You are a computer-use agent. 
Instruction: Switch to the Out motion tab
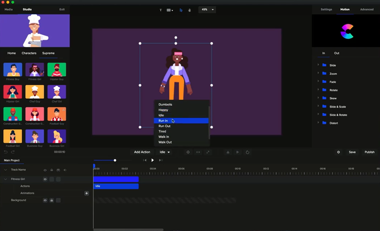click(x=337, y=53)
